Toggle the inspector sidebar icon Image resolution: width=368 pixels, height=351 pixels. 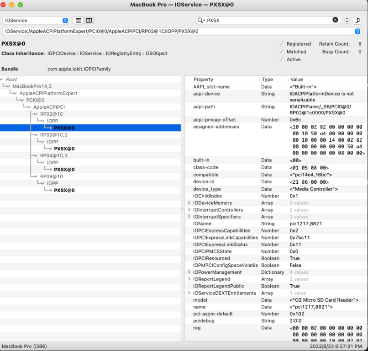(x=357, y=20)
